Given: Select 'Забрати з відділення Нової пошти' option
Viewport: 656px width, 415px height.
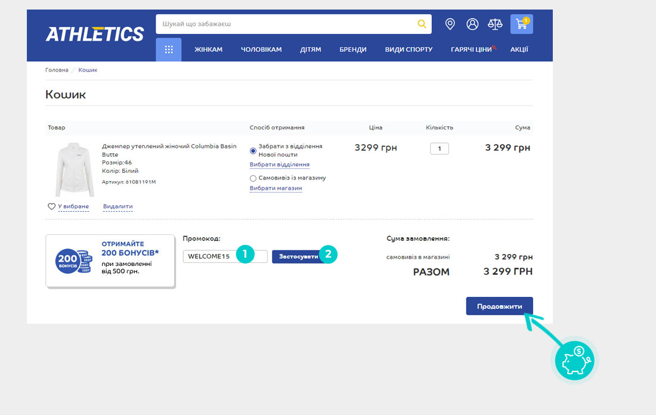Looking at the screenshot, I should (253, 151).
